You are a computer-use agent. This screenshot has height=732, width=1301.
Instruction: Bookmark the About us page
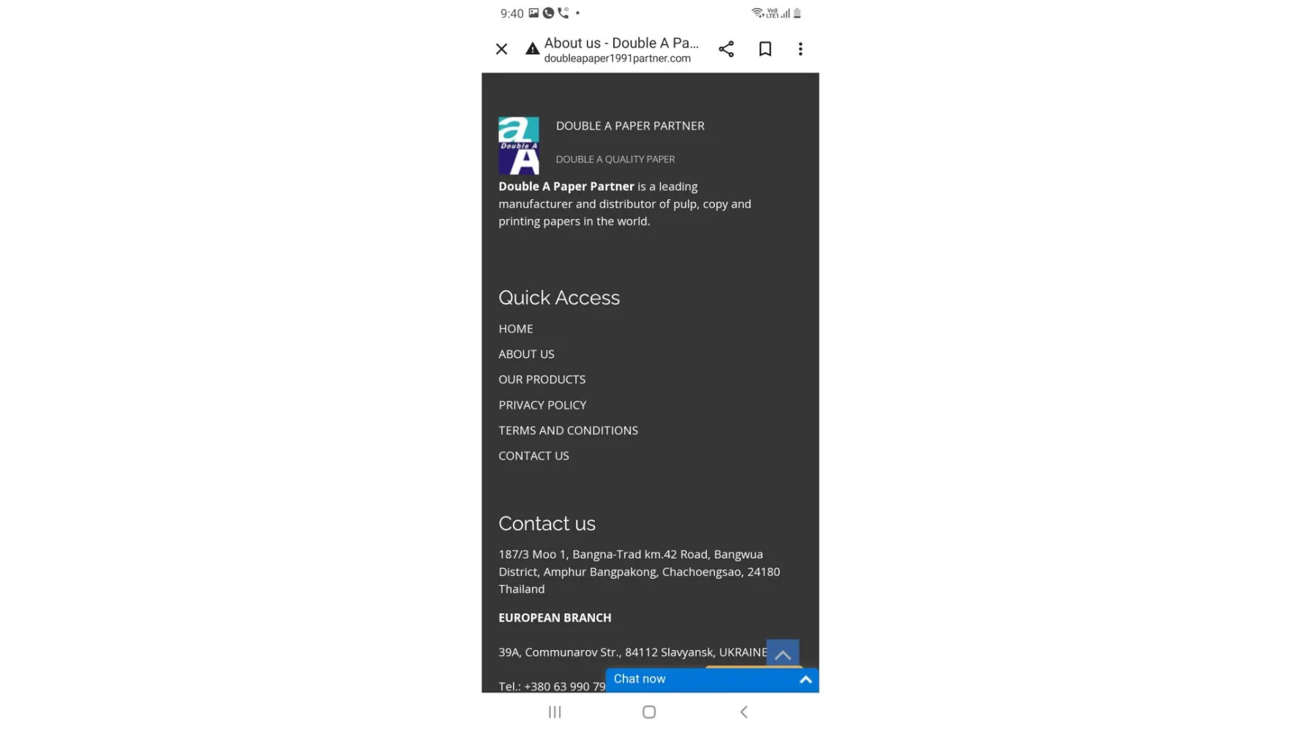point(765,49)
